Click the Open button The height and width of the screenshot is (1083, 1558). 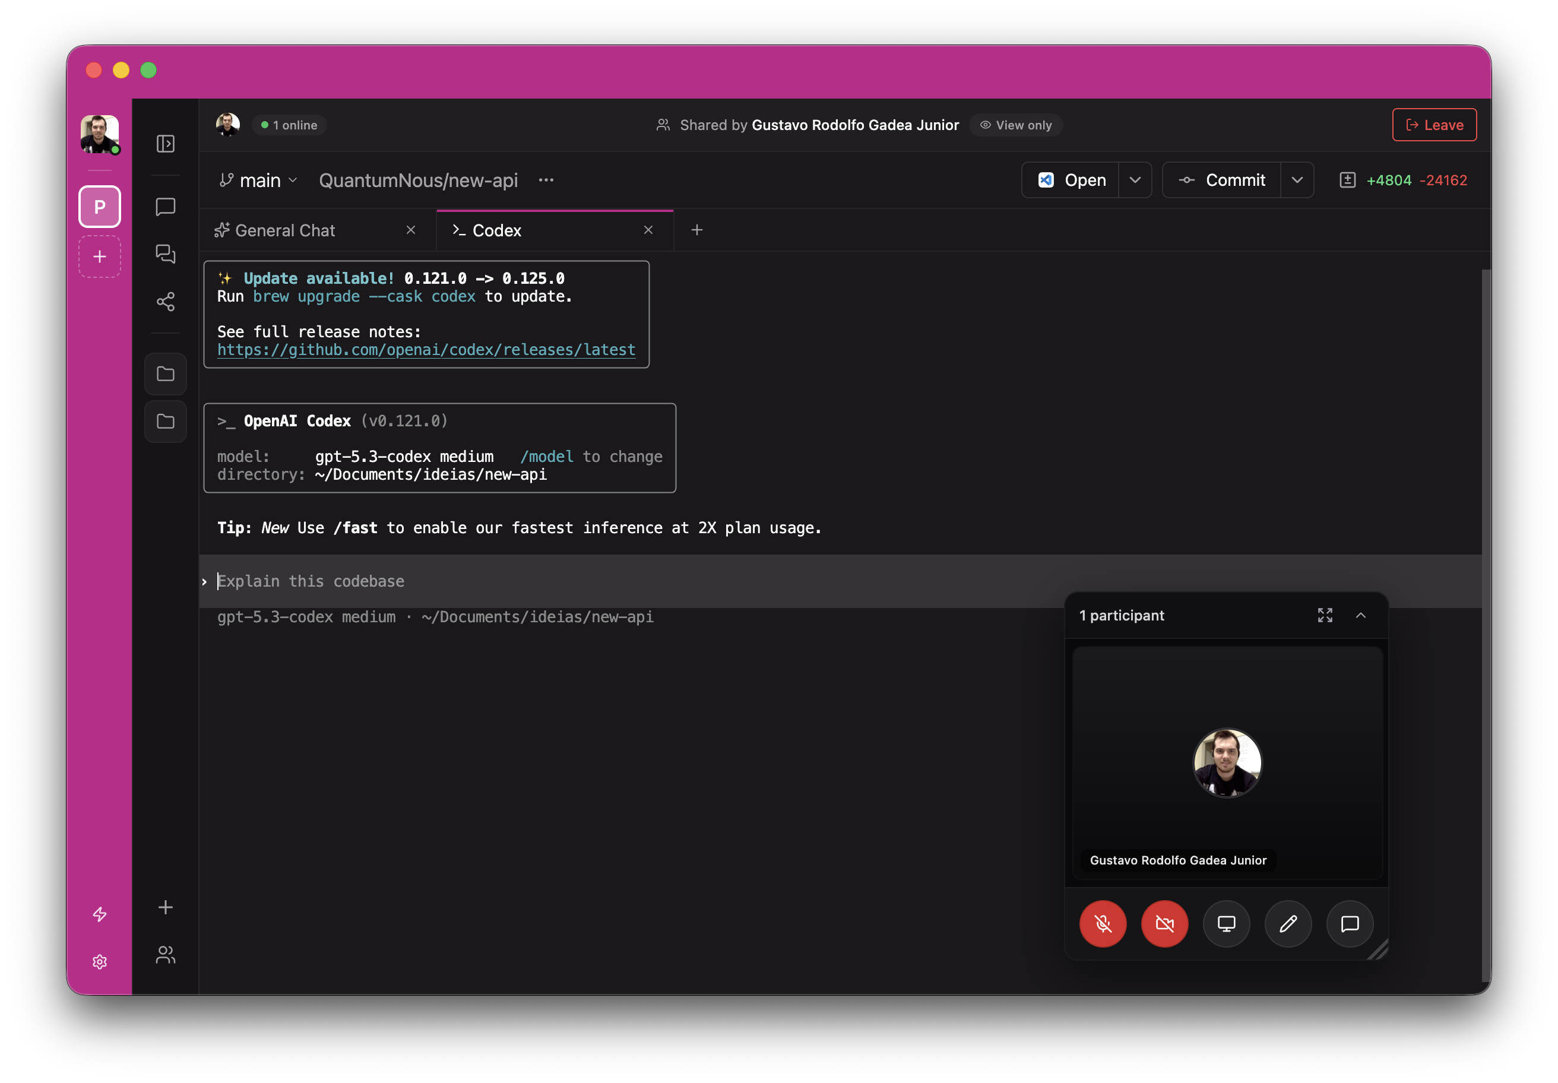tap(1071, 180)
